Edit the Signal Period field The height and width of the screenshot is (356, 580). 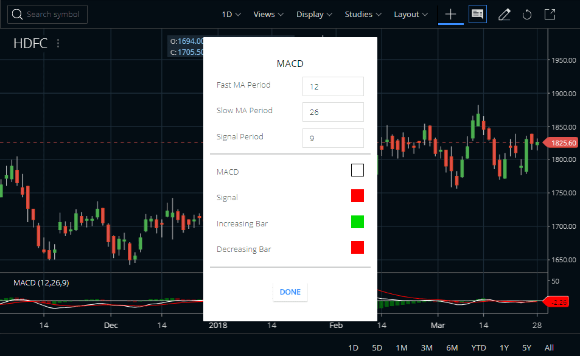(333, 138)
